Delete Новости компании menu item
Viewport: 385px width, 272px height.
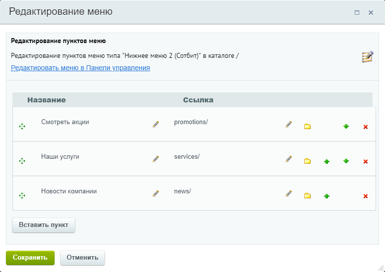(365, 196)
